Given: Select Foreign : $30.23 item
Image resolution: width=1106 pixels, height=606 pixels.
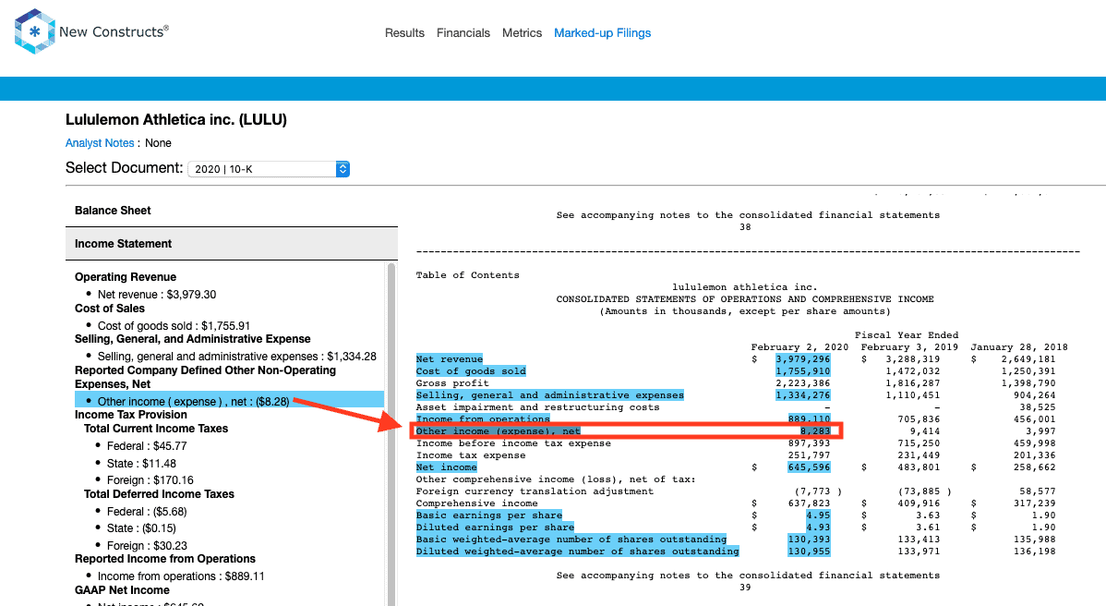Looking at the screenshot, I should click(x=147, y=546).
